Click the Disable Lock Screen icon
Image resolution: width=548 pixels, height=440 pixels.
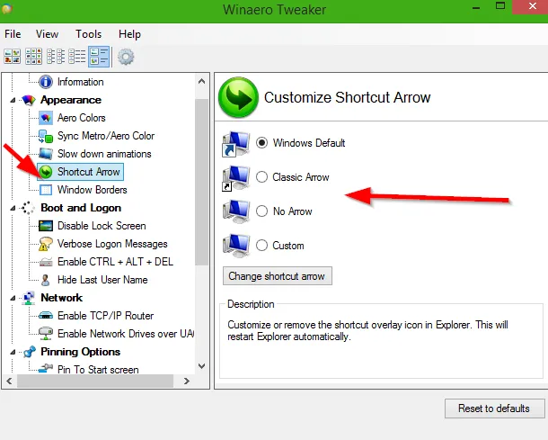(x=46, y=226)
